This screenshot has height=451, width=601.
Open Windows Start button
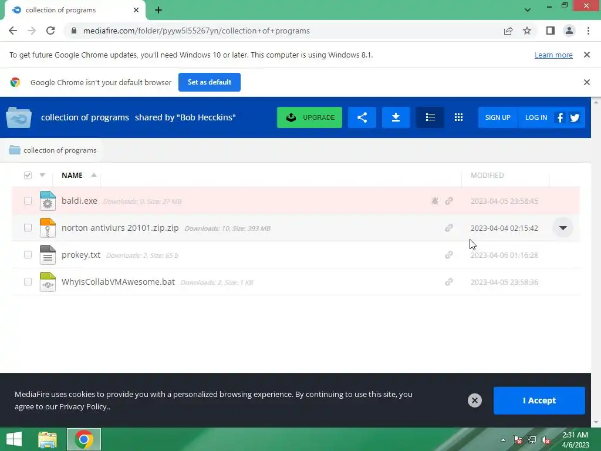14,439
